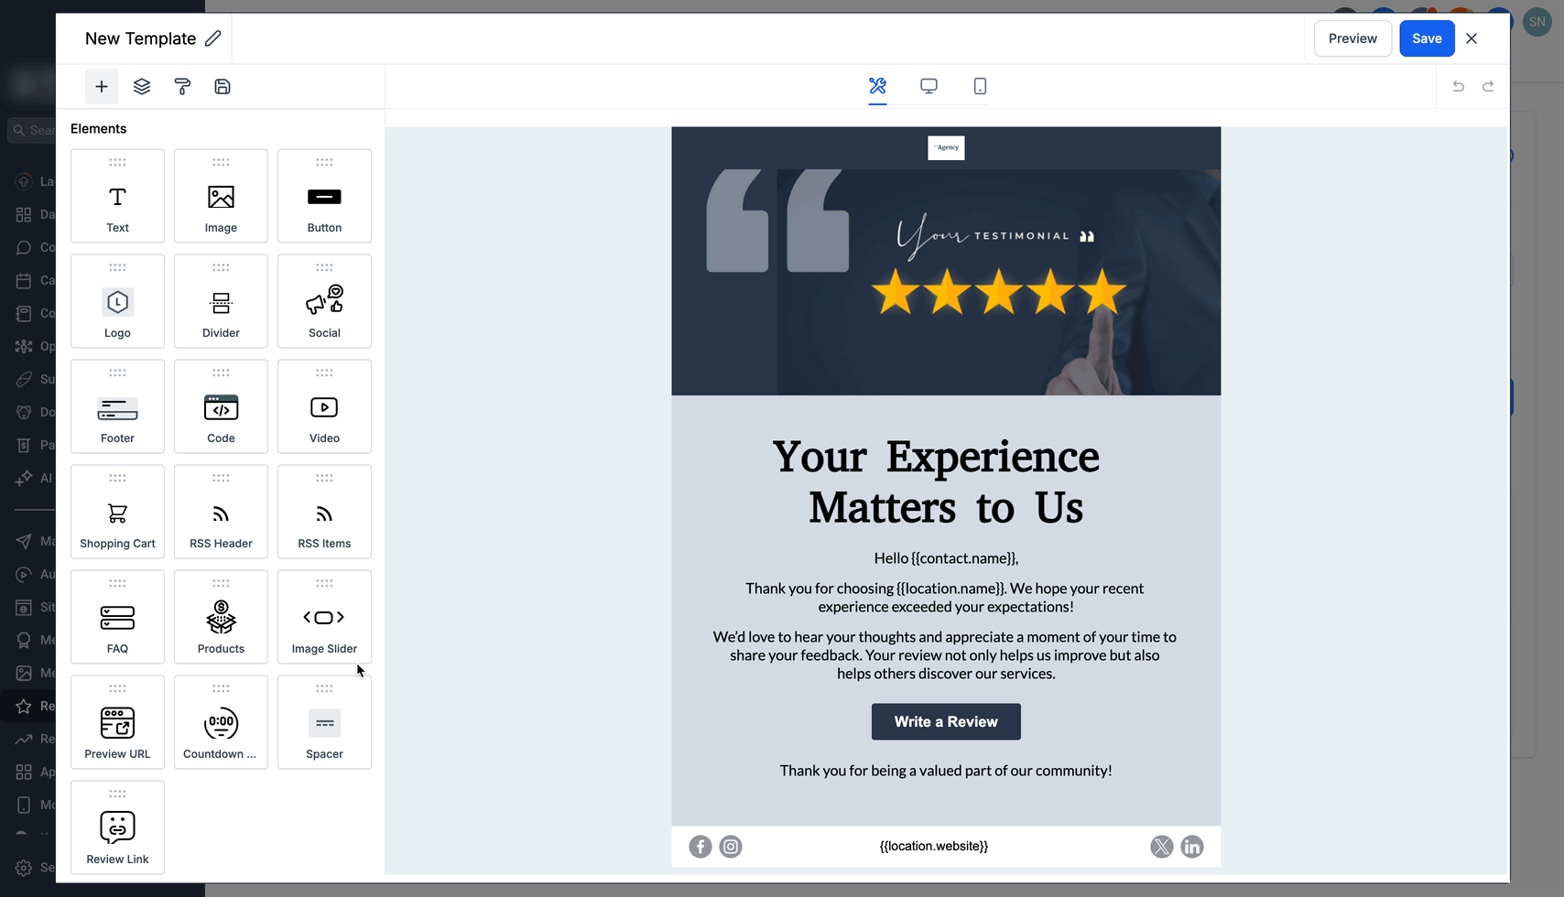Click the Elements panel heading
The width and height of the screenshot is (1564, 897).
pos(98,128)
